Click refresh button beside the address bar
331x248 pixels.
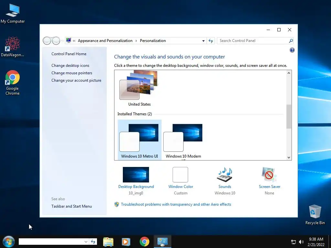click(x=211, y=41)
